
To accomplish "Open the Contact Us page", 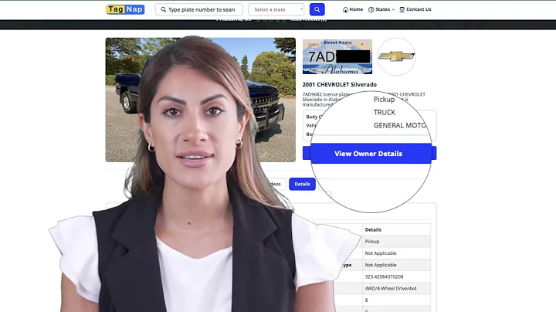I will [415, 9].
